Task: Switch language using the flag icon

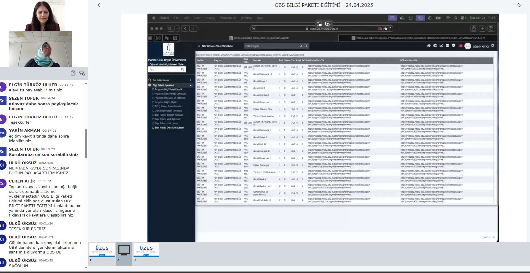Action: (x=460, y=46)
